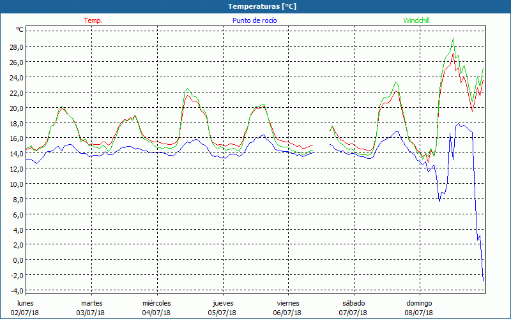Screen dimensions: 511x319
Task: Click the red 'Temp.' legend label
Action: point(93,20)
